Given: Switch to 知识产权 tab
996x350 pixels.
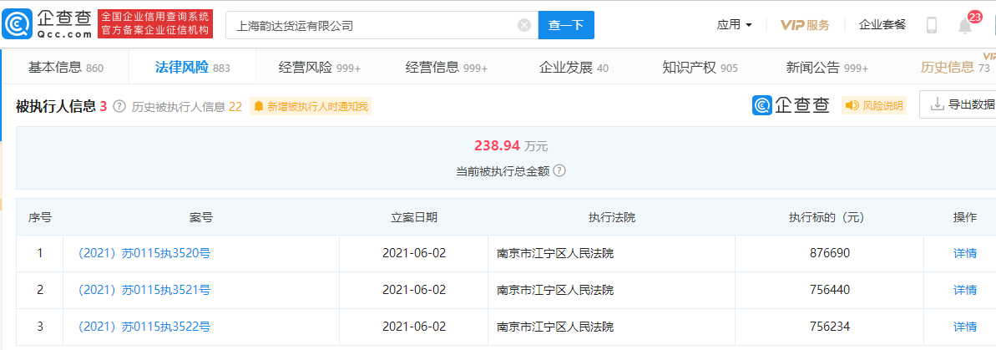Looking at the screenshot, I should point(700,68).
